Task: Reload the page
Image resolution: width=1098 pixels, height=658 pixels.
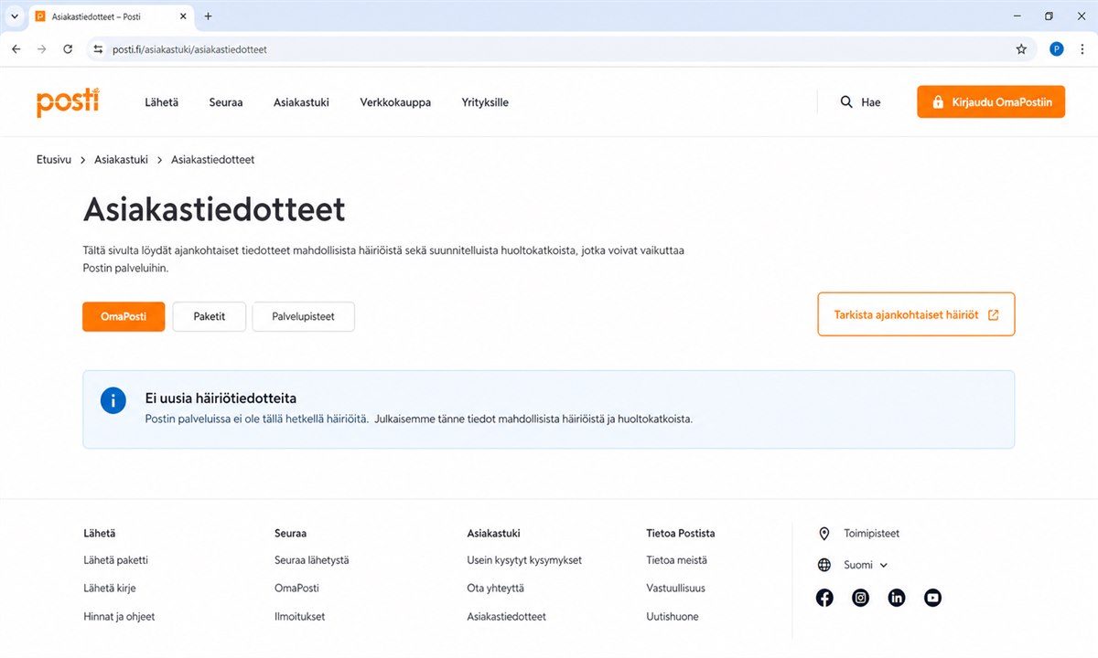Action: 68,49
